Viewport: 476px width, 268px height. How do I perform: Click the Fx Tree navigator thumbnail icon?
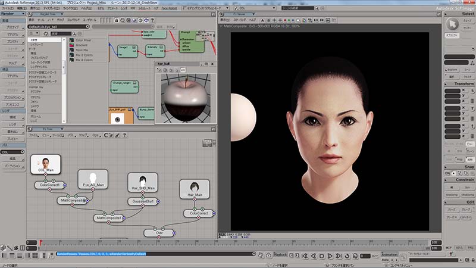click(207, 143)
